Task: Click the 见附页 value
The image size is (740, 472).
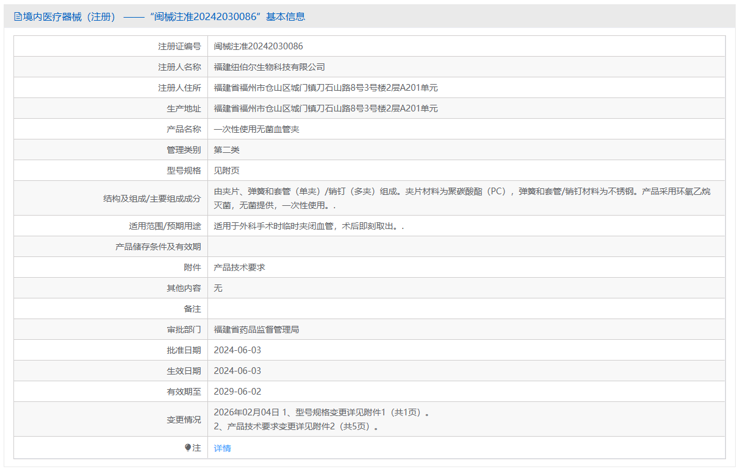Action: 227,171
